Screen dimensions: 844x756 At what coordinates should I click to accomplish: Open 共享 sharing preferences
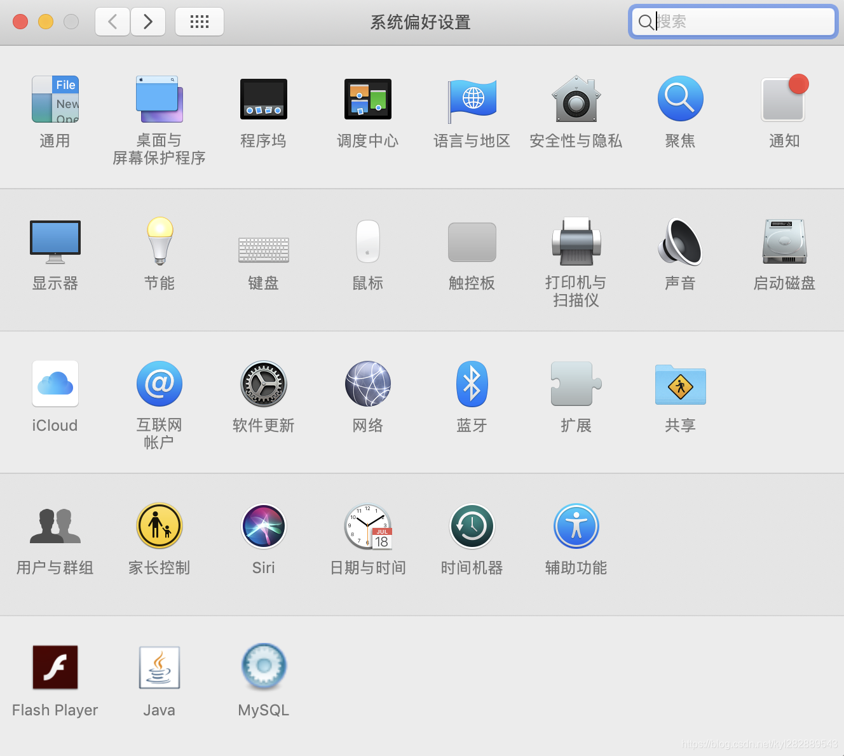click(x=681, y=384)
